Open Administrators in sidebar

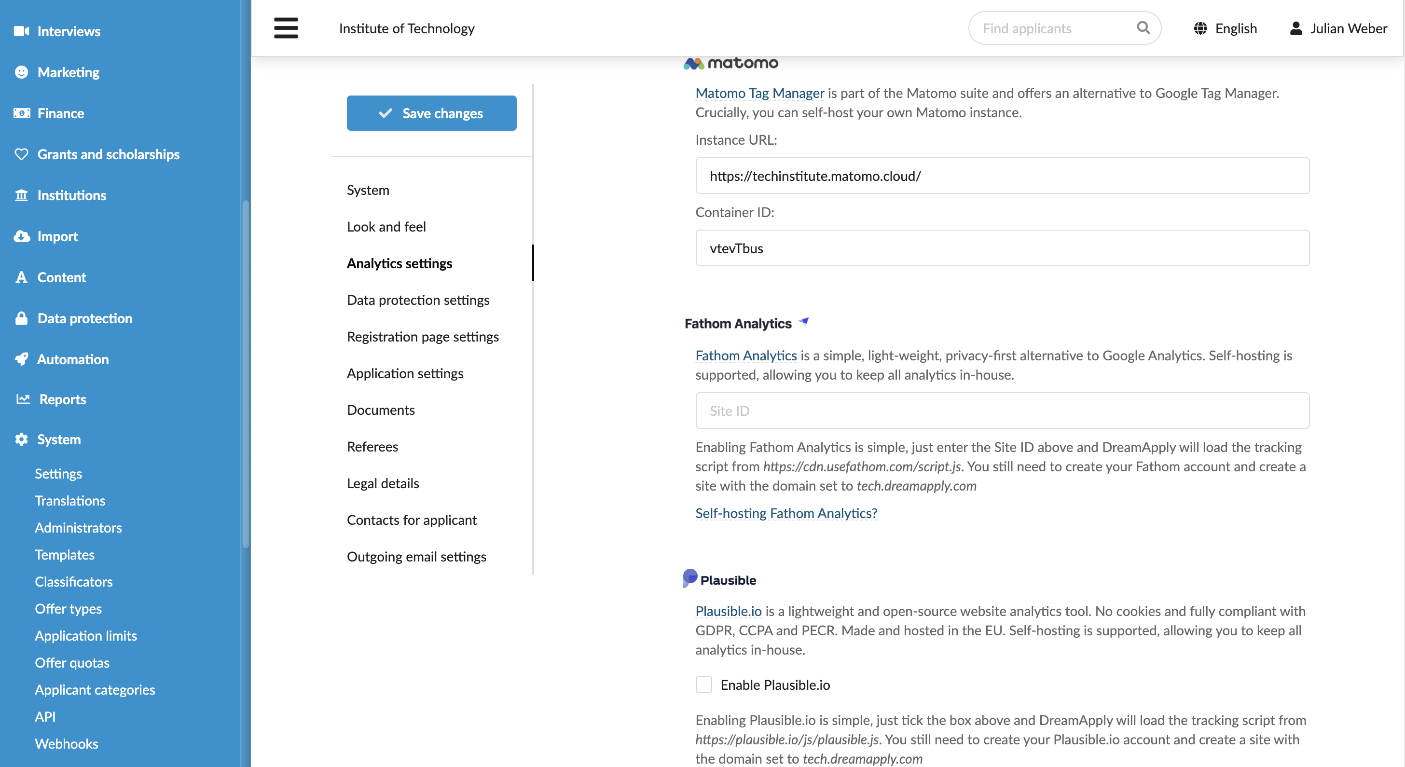[x=78, y=527]
